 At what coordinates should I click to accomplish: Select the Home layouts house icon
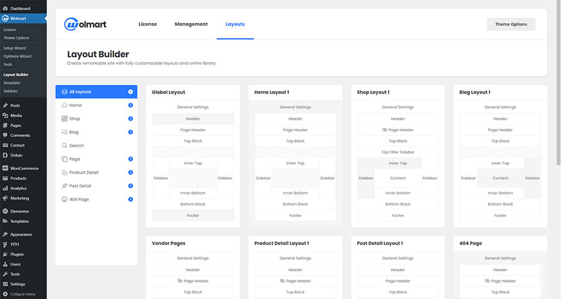coord(65,105)
